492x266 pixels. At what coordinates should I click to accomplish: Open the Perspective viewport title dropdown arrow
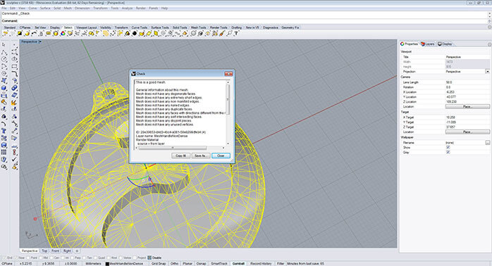click(40, 42)
